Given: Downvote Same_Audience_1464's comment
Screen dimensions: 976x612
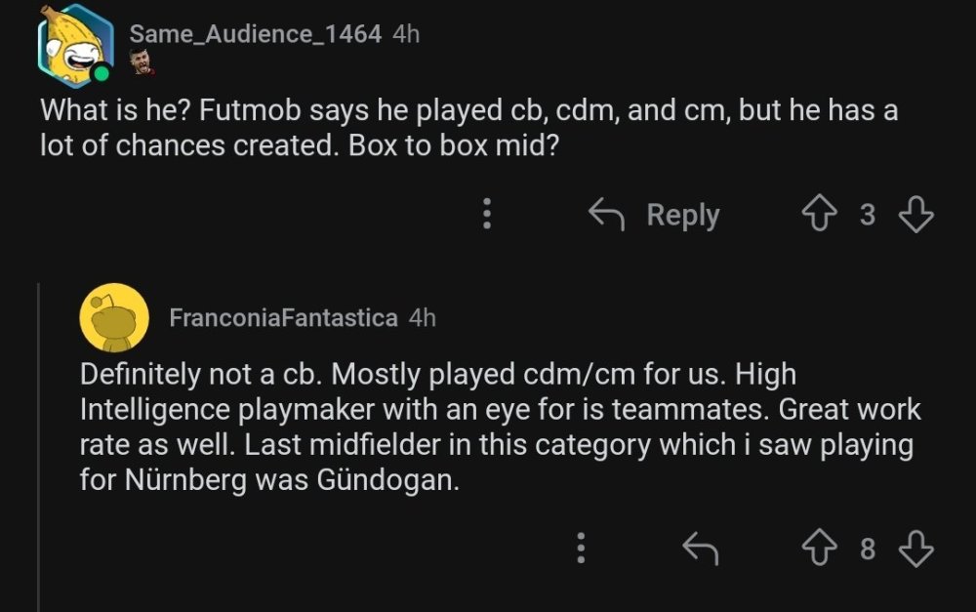Looking at the screenshot, I should tap(915, 215).
